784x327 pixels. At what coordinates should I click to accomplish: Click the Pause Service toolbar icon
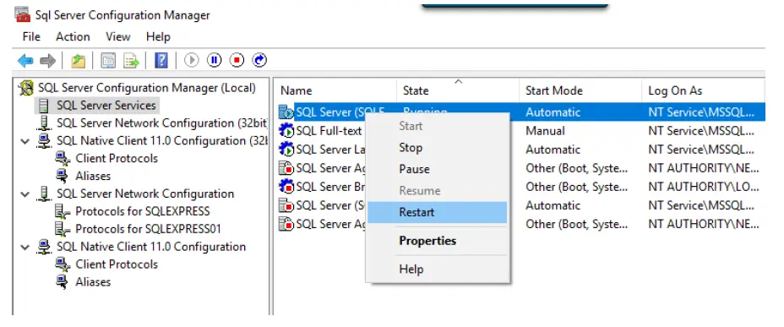click(x=214, y=61)
